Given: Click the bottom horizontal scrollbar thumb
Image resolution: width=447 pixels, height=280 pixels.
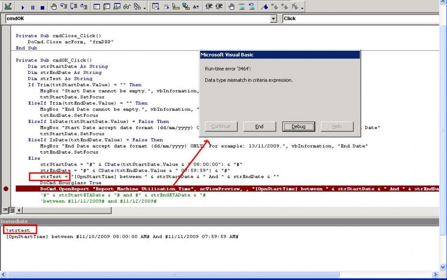Looking at the screenshot, I should tap(173, 275).
